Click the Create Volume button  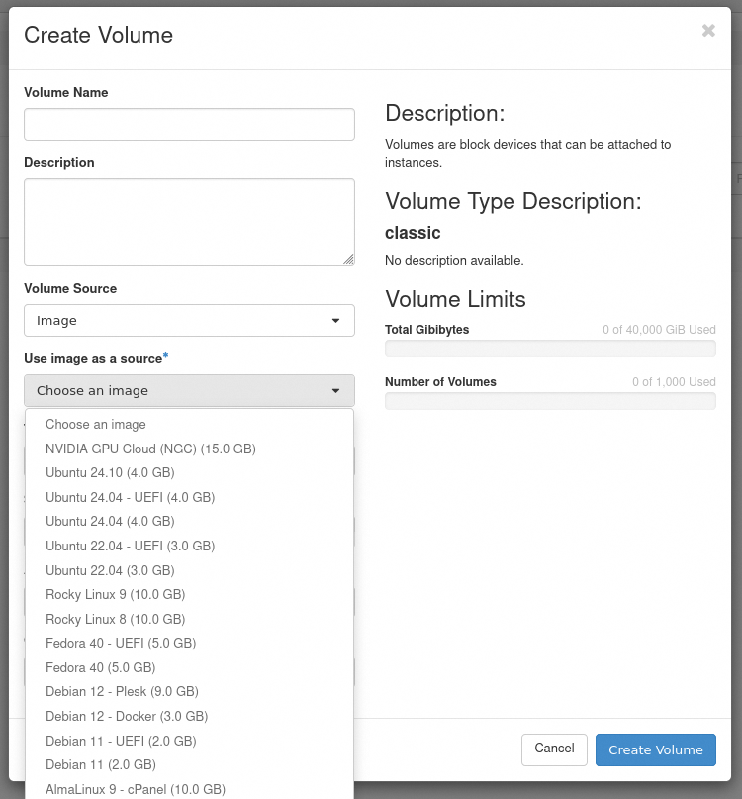655,749
